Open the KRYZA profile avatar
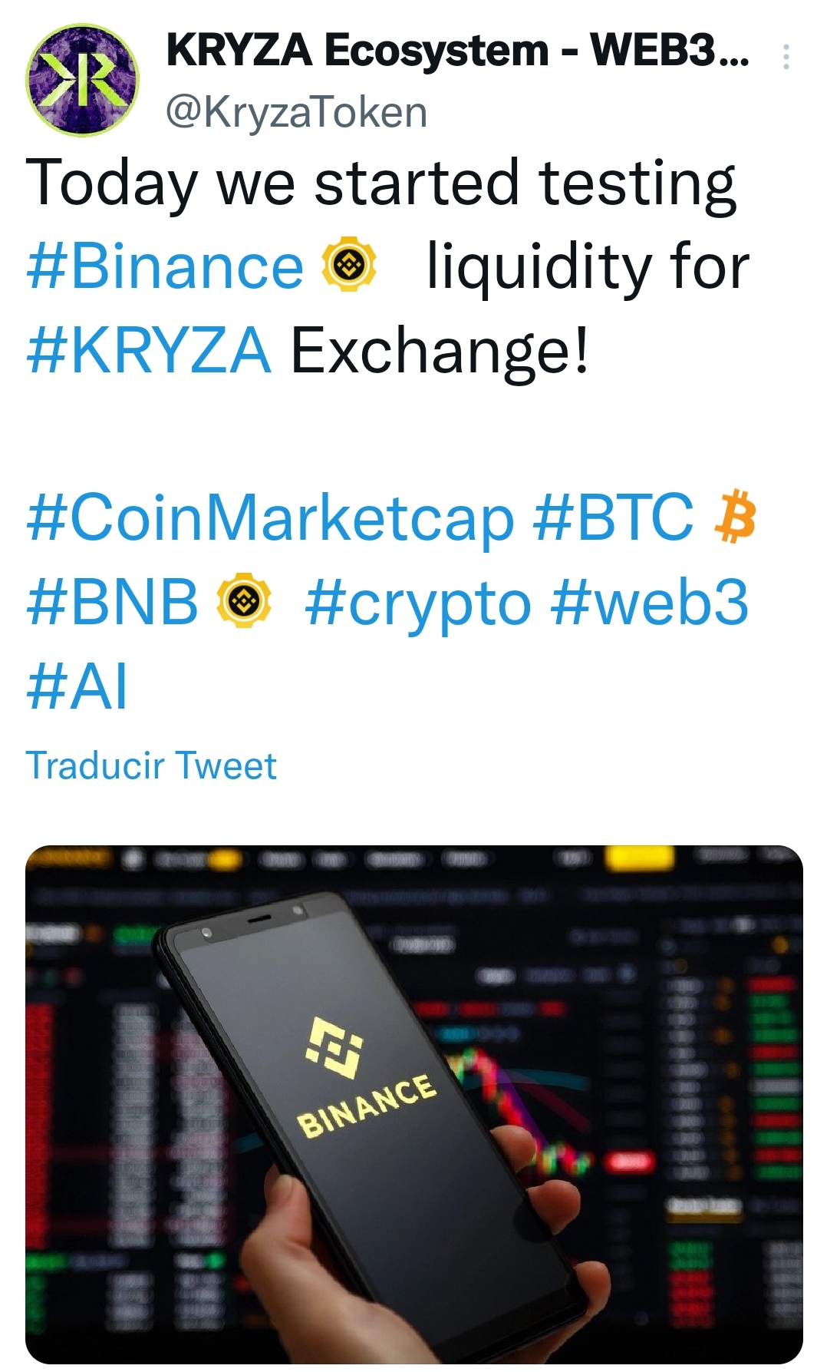The height and width of the screenshot is (1372, 817). pyautogui.click(x=82, y=80)
